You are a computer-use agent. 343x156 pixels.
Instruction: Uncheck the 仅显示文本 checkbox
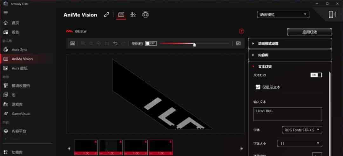[x=258, y=87]
